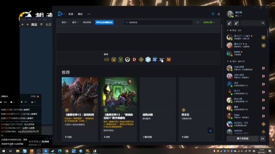Click forward arrow in the Steam window
Image resolution: width=275 pixels, height=154 pixels.
[x=27, y=25]
